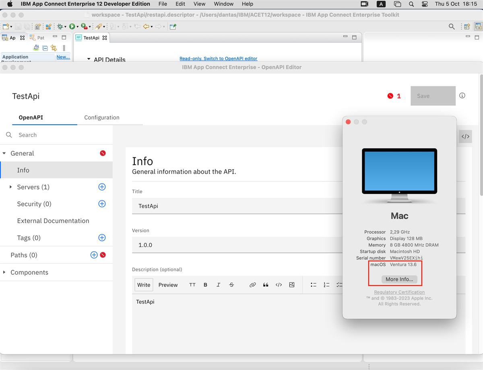Image resolution: width=483 pixels, height=370 pixels.
Task: Open Control Center in macOS menu bar
Action: click(x=425, y=4)
